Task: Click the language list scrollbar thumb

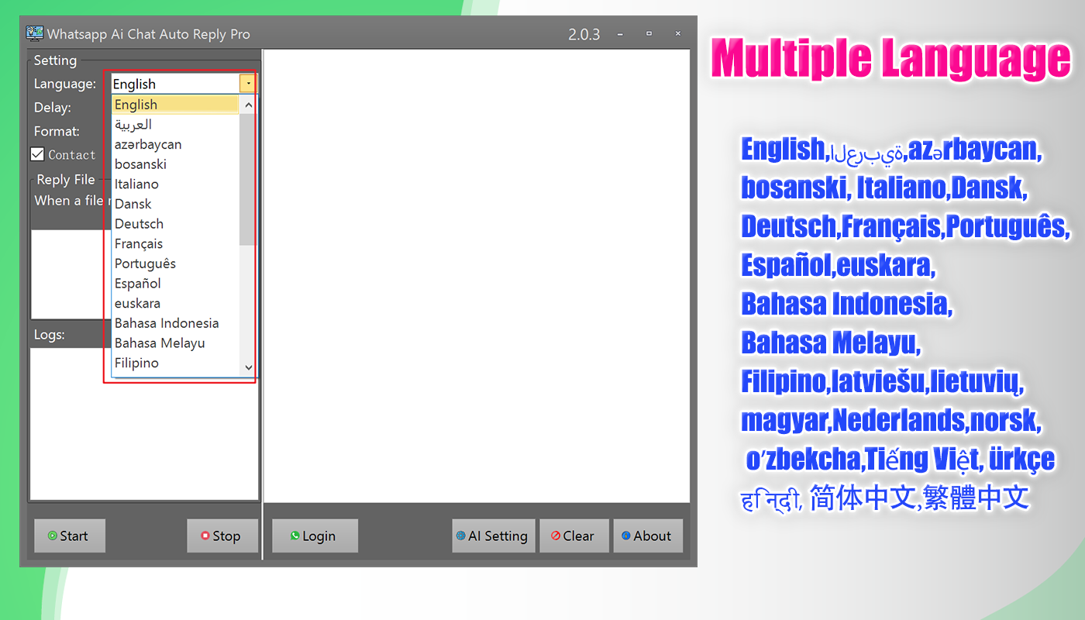Action: point(247,180)
